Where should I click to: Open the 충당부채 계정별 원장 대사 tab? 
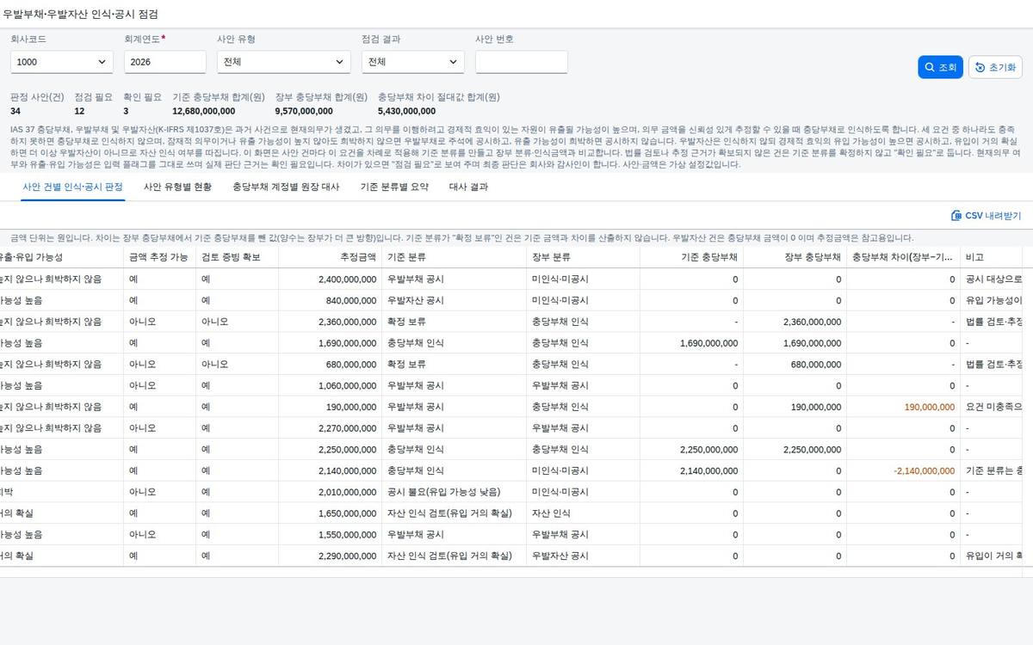(286, 187)
